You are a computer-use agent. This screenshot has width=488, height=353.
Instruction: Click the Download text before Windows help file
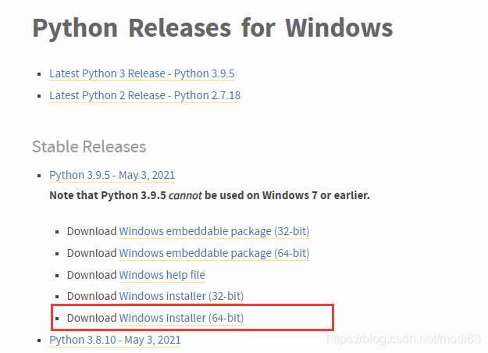click(x=91, y=275)
